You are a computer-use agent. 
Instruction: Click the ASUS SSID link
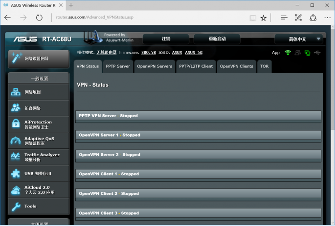pyautogui.click(x=177, y=52)
